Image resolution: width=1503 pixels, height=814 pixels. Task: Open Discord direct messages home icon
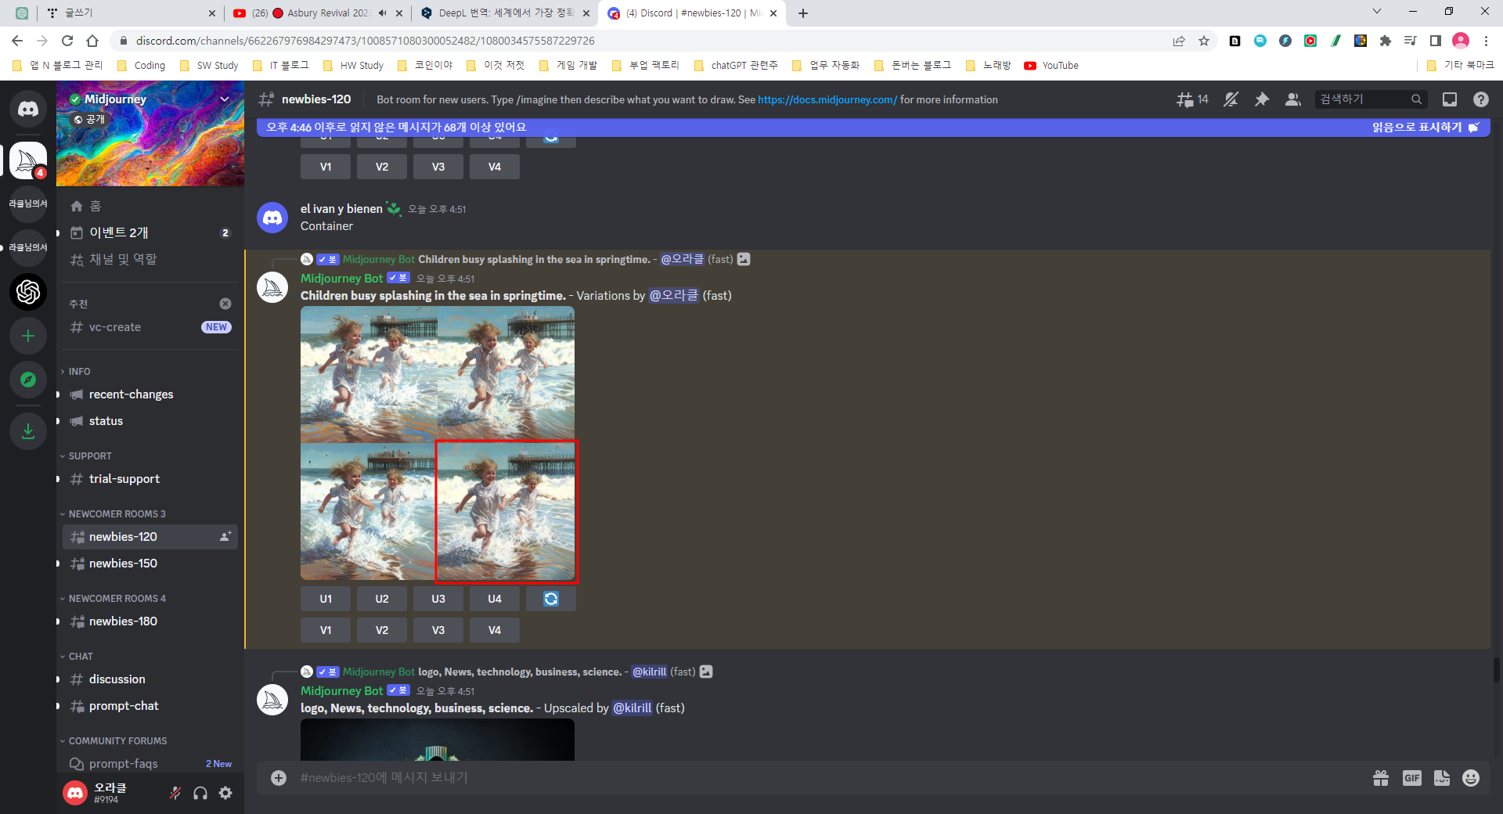[28, 109]
